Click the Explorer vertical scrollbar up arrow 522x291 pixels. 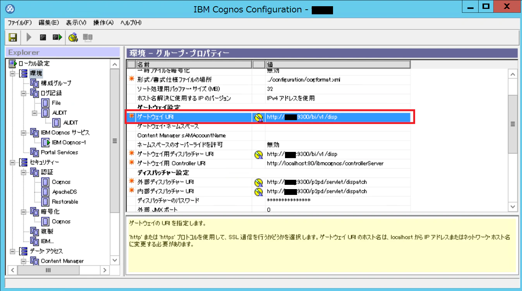coord(115,64)
